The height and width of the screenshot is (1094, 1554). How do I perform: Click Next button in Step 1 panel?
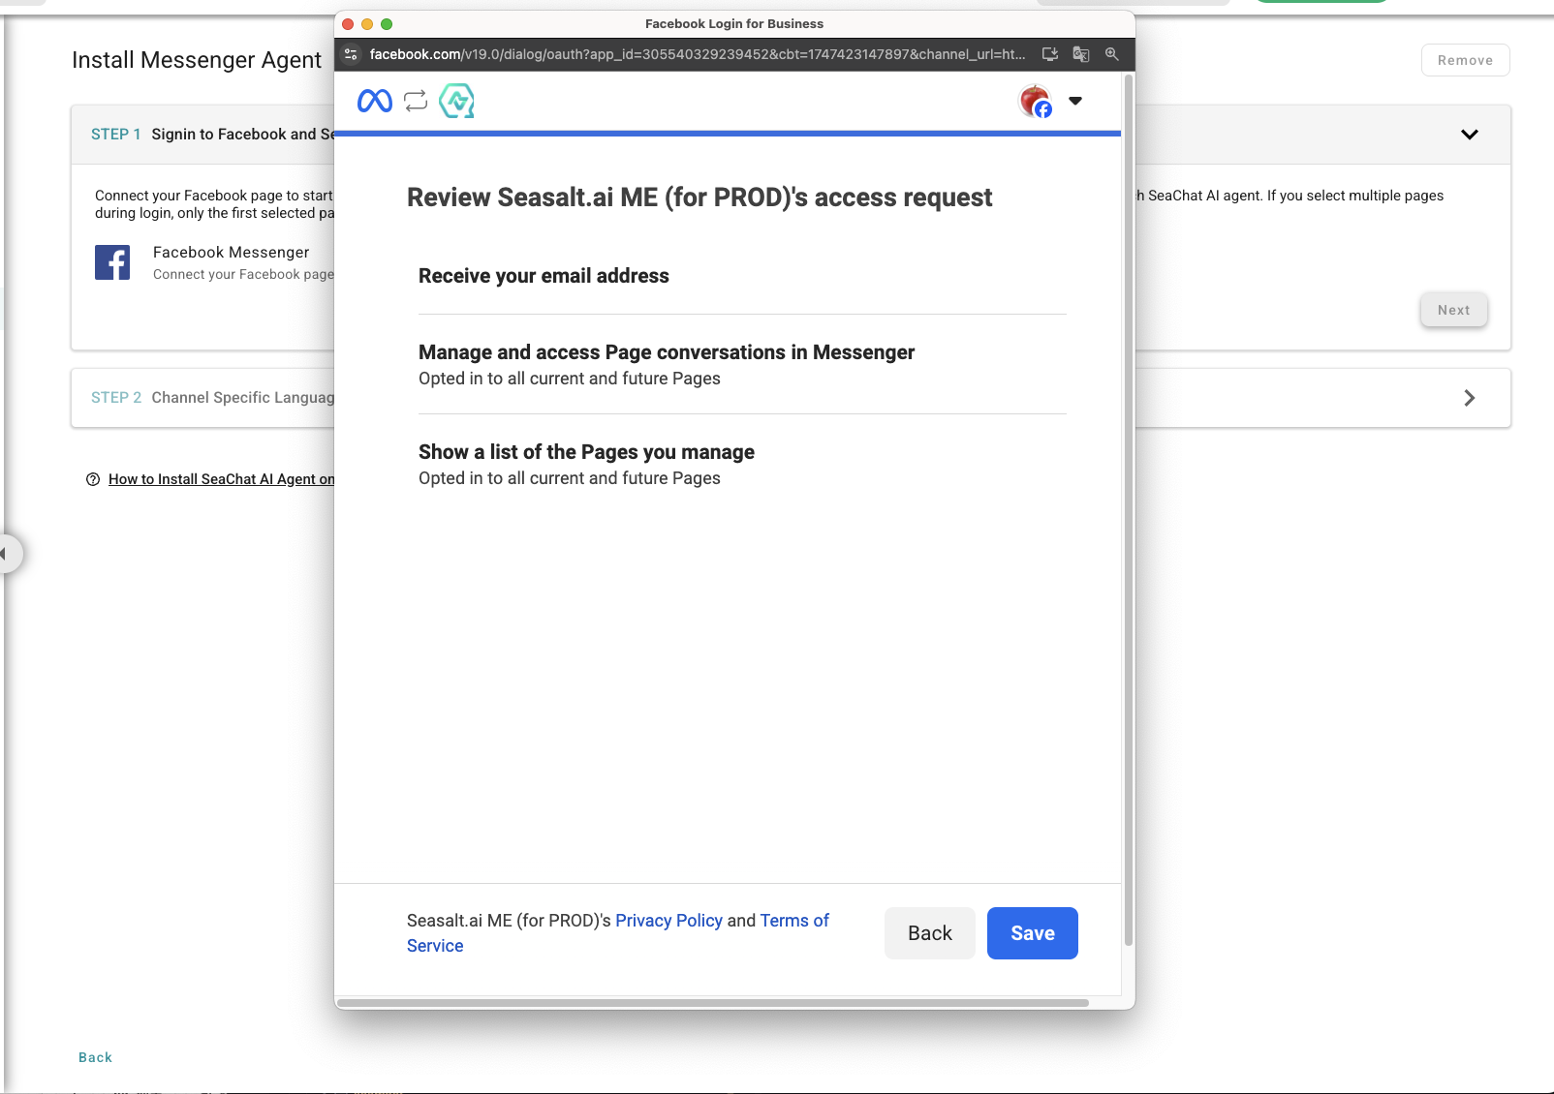point(1453,310)
